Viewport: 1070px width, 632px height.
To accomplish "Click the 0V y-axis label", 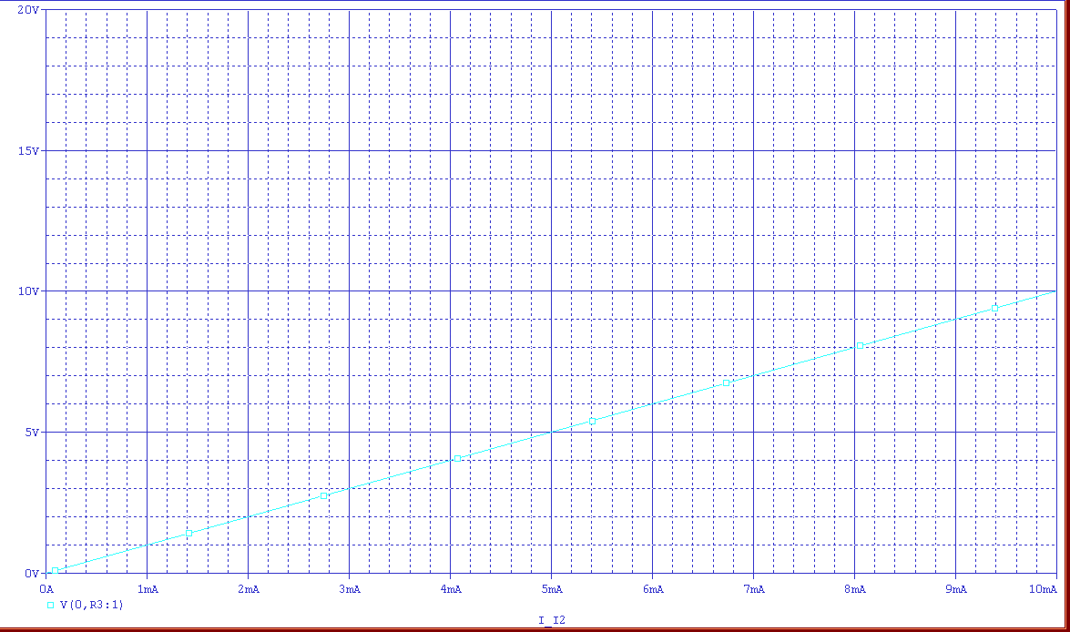I will 31,574.
